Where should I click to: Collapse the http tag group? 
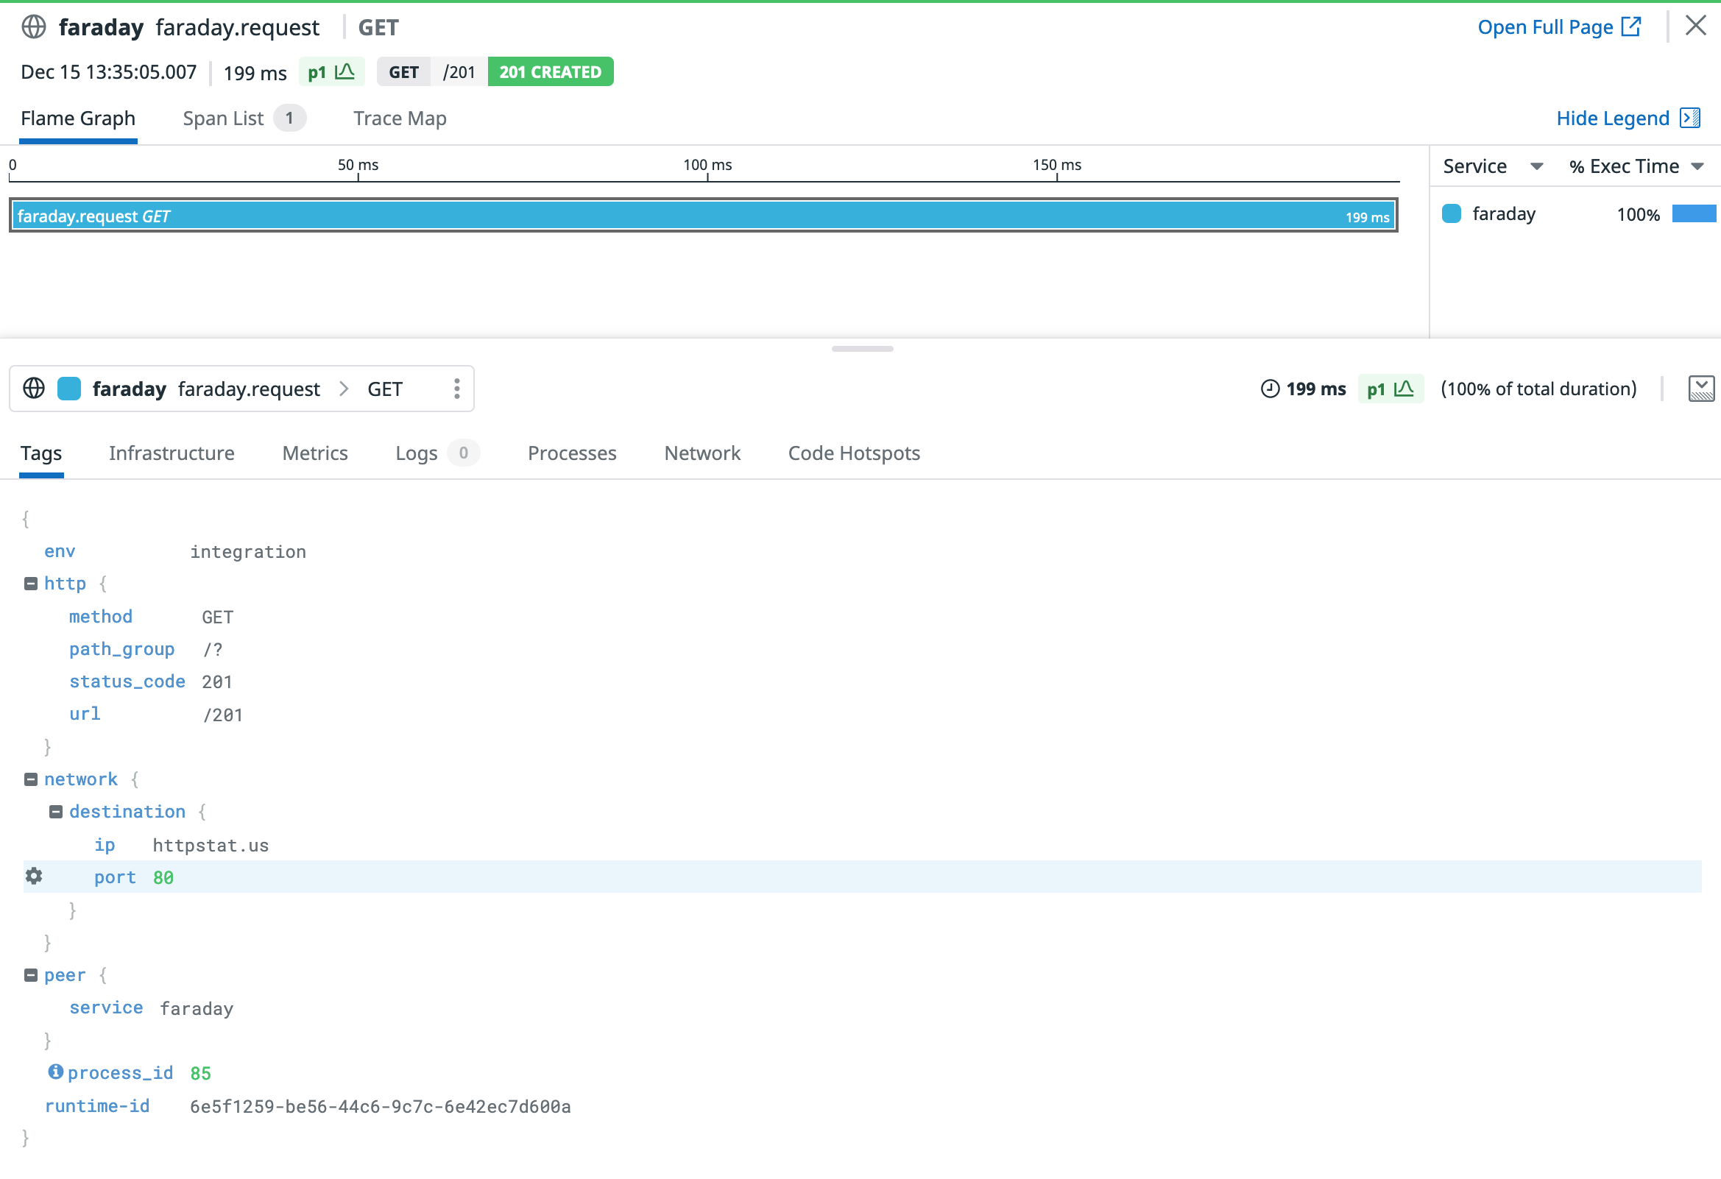pos(31,584)
